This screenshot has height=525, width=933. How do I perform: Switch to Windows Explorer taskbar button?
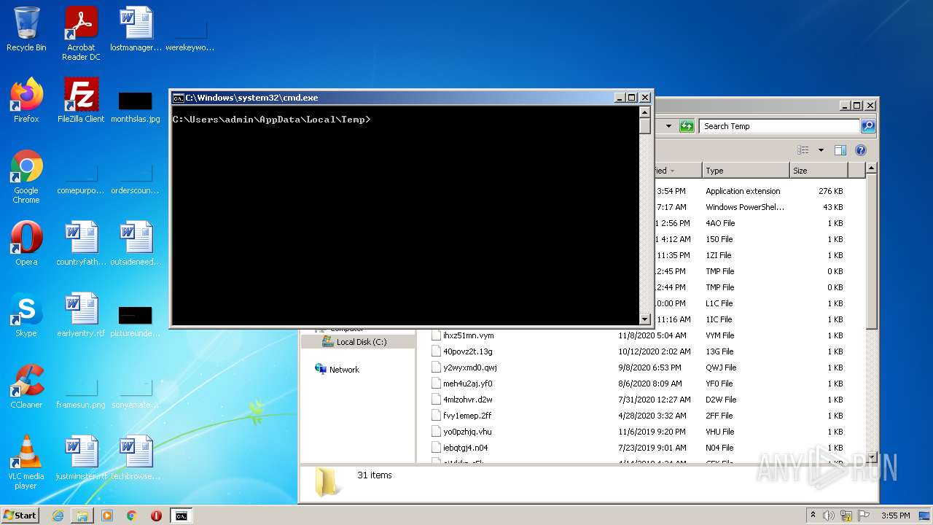(82, 516)
